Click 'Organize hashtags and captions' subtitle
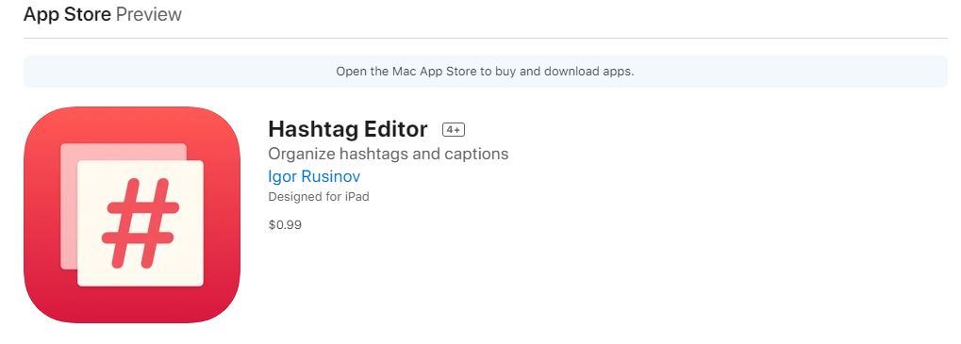This screenshot has width=961, height=344. [389, 154]
